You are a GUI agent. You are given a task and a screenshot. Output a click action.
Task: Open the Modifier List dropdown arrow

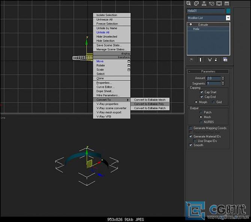point(228,18)
